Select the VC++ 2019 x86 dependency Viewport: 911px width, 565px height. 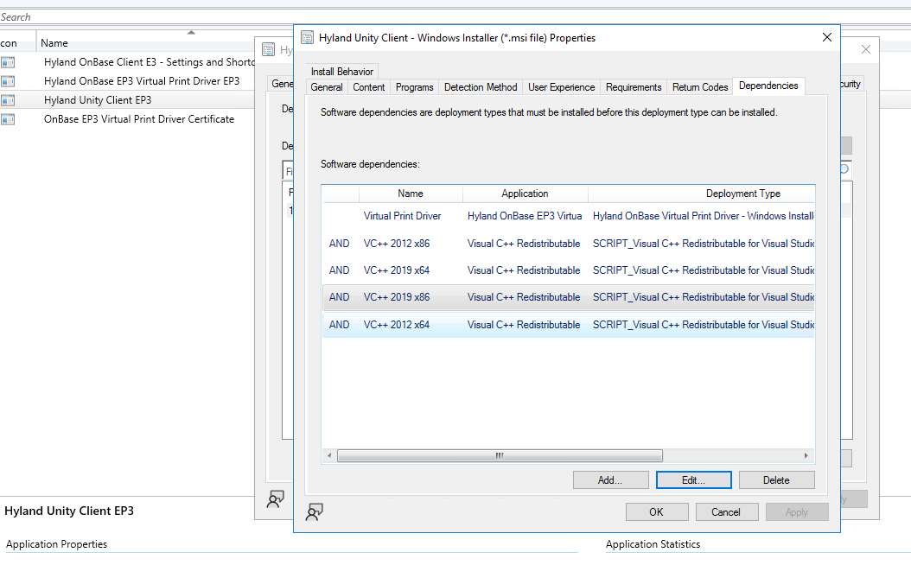click(569, 297)
